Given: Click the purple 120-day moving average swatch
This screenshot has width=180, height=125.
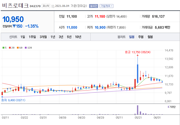Looking at the screenshot, I should (x=26, y=48).
